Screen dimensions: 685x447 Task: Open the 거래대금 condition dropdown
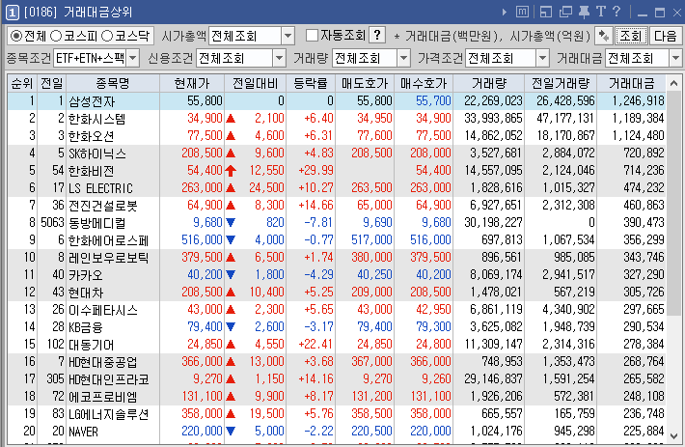[x=675, y=58]
